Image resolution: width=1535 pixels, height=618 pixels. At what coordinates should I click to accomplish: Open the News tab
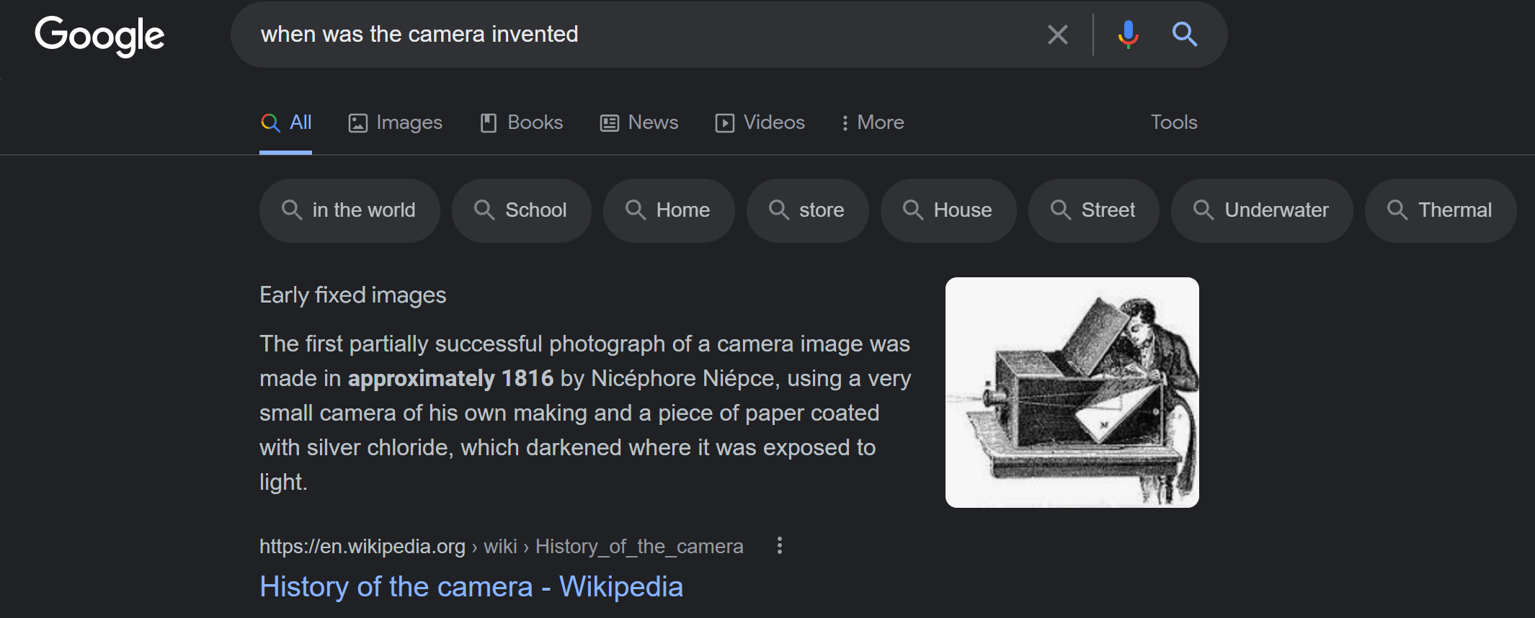coord(639,122)
